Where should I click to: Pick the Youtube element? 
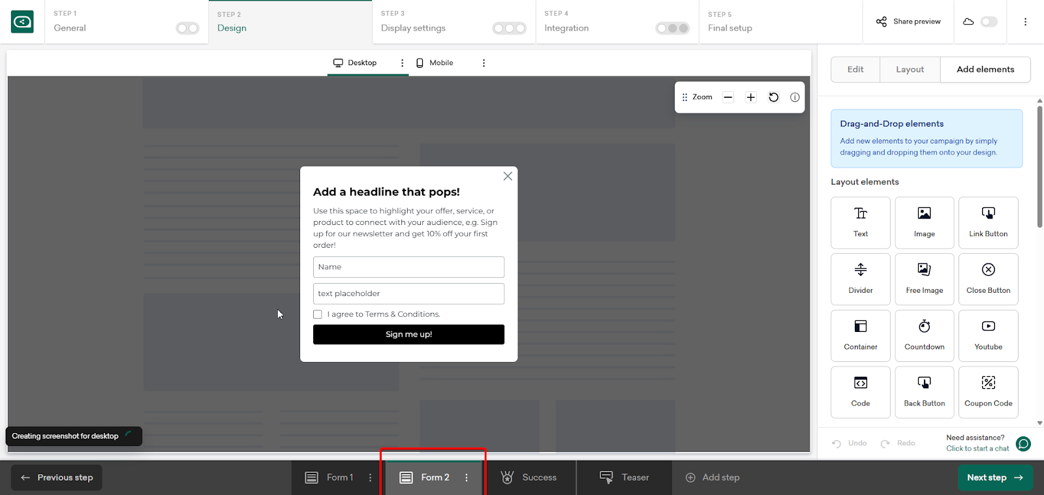(x=988, y=335)
